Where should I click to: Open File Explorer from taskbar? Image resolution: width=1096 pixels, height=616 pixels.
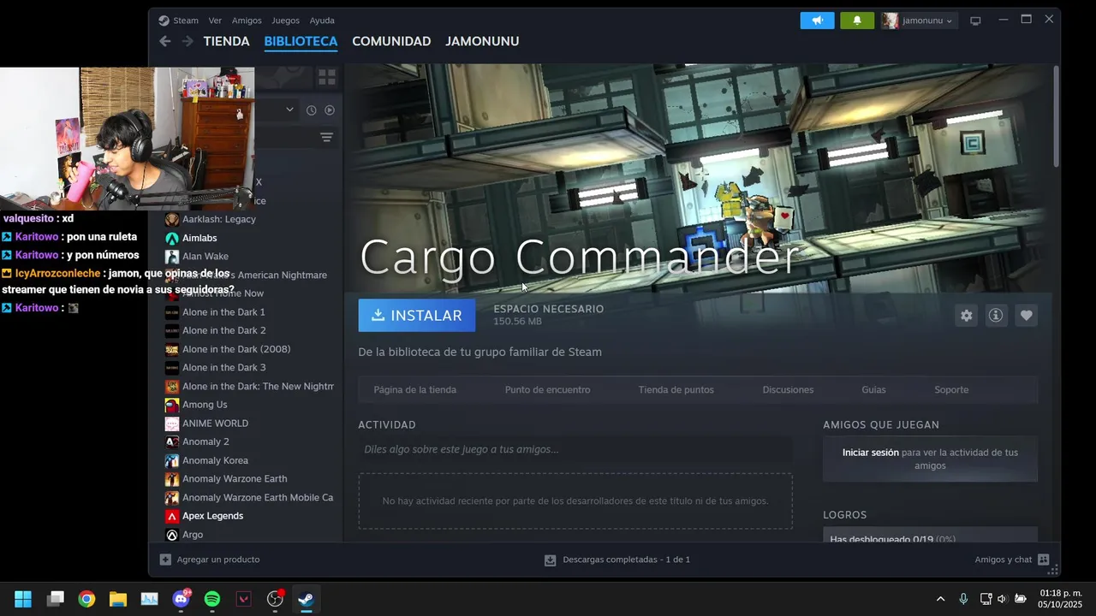[x=118, y=599]
